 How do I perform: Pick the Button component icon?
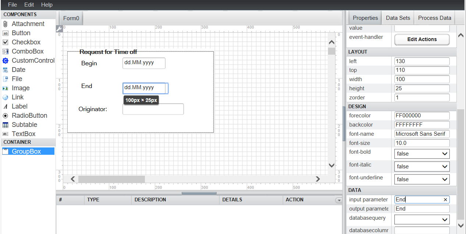(x=5, y=33)
